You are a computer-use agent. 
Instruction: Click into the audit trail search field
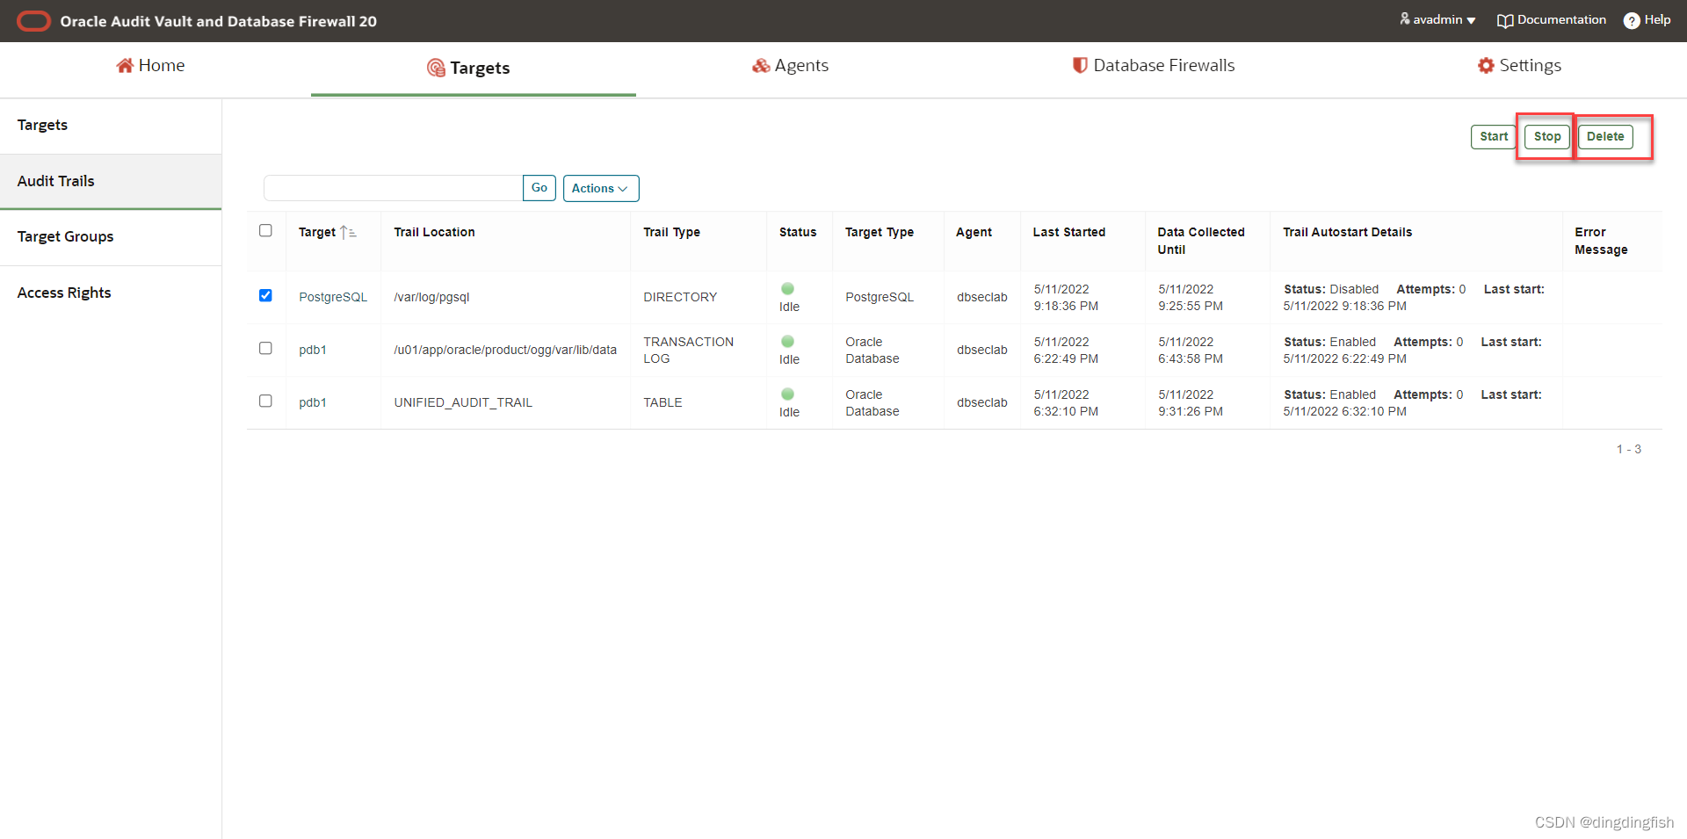click(x=393, y=188)
